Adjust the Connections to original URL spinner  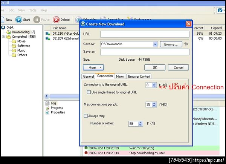pos(154,85)
